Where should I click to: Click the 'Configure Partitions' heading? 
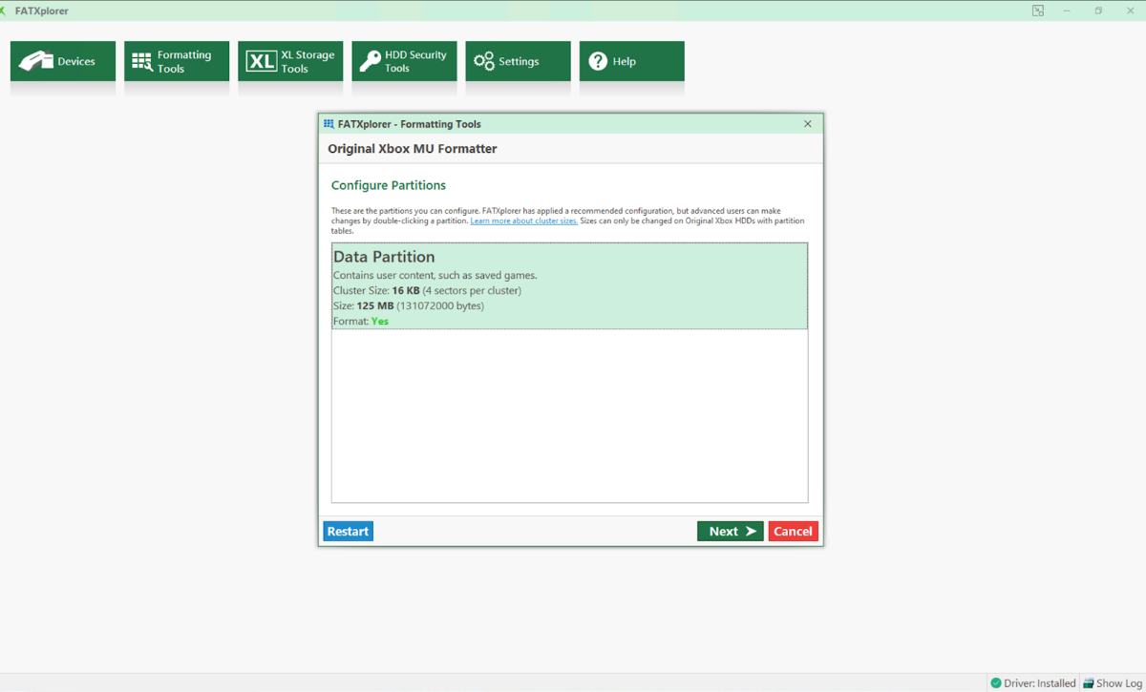[x=389, y=185]
